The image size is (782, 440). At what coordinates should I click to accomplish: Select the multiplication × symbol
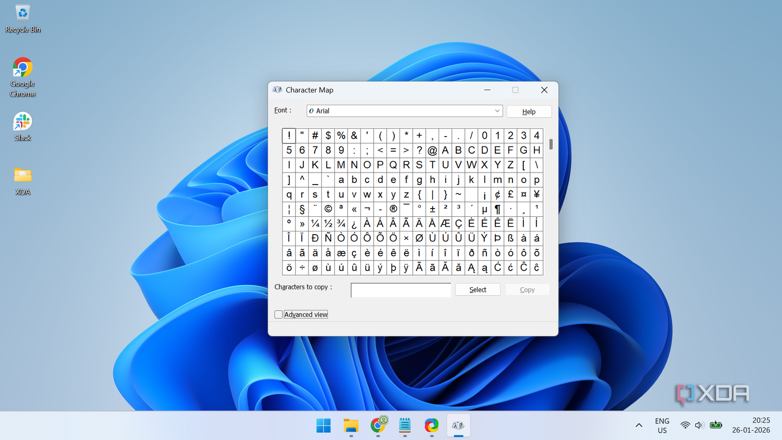click(406, 238)
